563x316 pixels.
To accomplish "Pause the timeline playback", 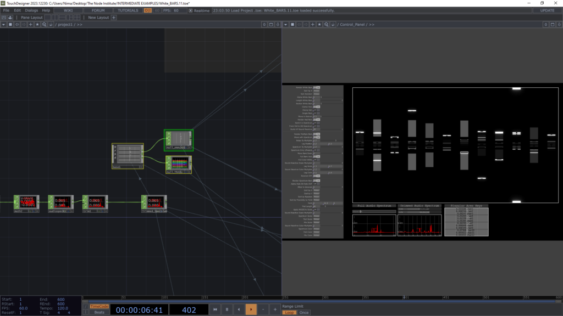I will [x=227, y=310].
